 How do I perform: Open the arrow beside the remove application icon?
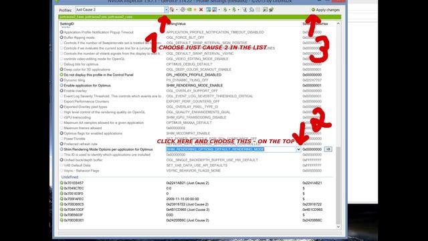pyautogui.click(x=219, y=10)
